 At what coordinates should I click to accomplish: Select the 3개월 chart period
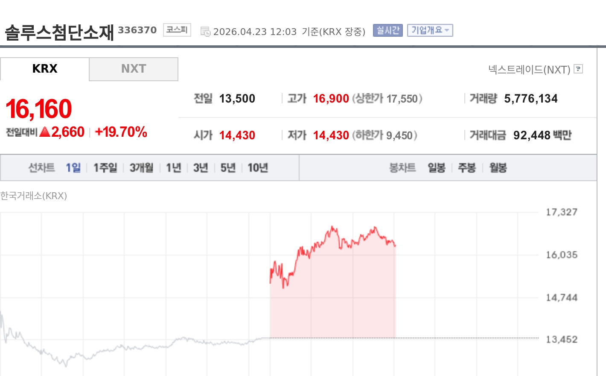click(141, 168)
